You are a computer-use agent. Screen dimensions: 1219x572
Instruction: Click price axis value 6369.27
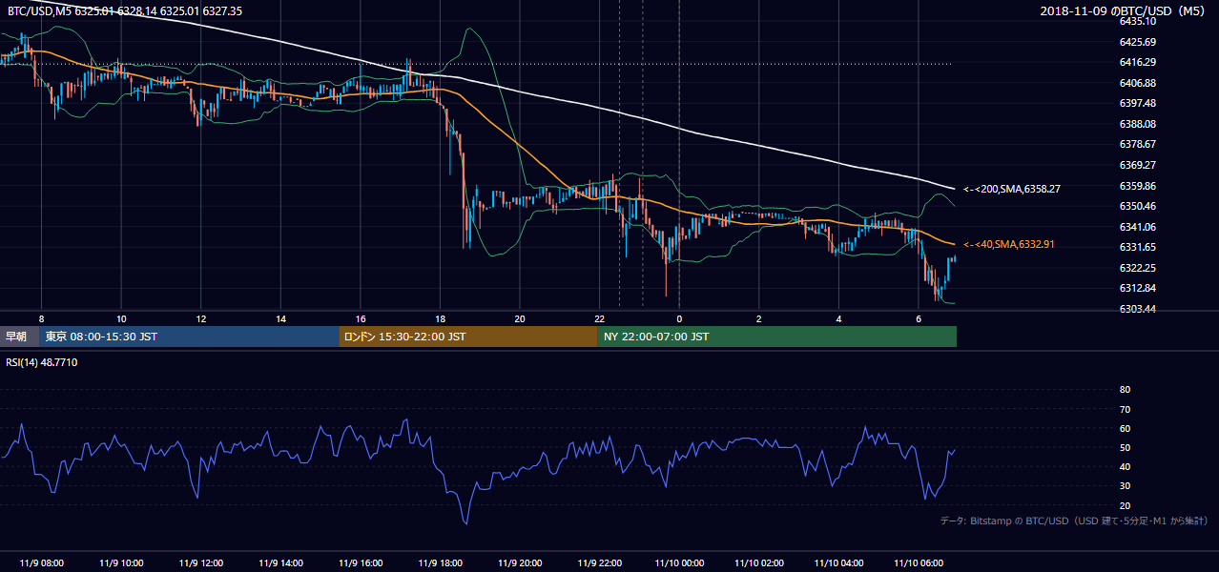[x=1138, y=165]
